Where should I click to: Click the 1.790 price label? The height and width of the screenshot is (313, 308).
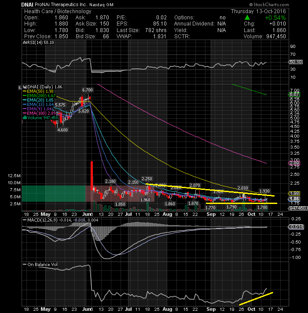[231, 207]
